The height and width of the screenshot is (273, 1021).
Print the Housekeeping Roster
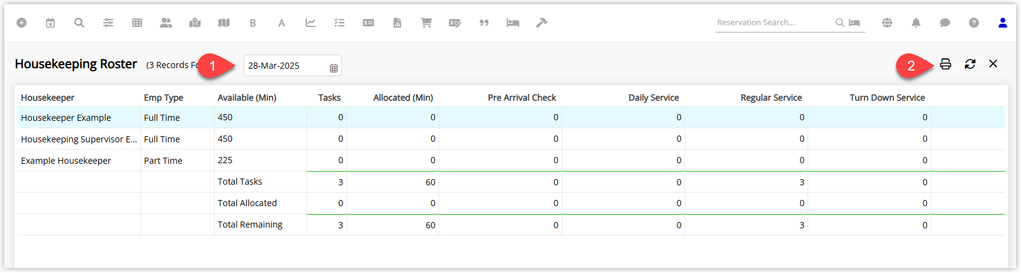point(945,64)
